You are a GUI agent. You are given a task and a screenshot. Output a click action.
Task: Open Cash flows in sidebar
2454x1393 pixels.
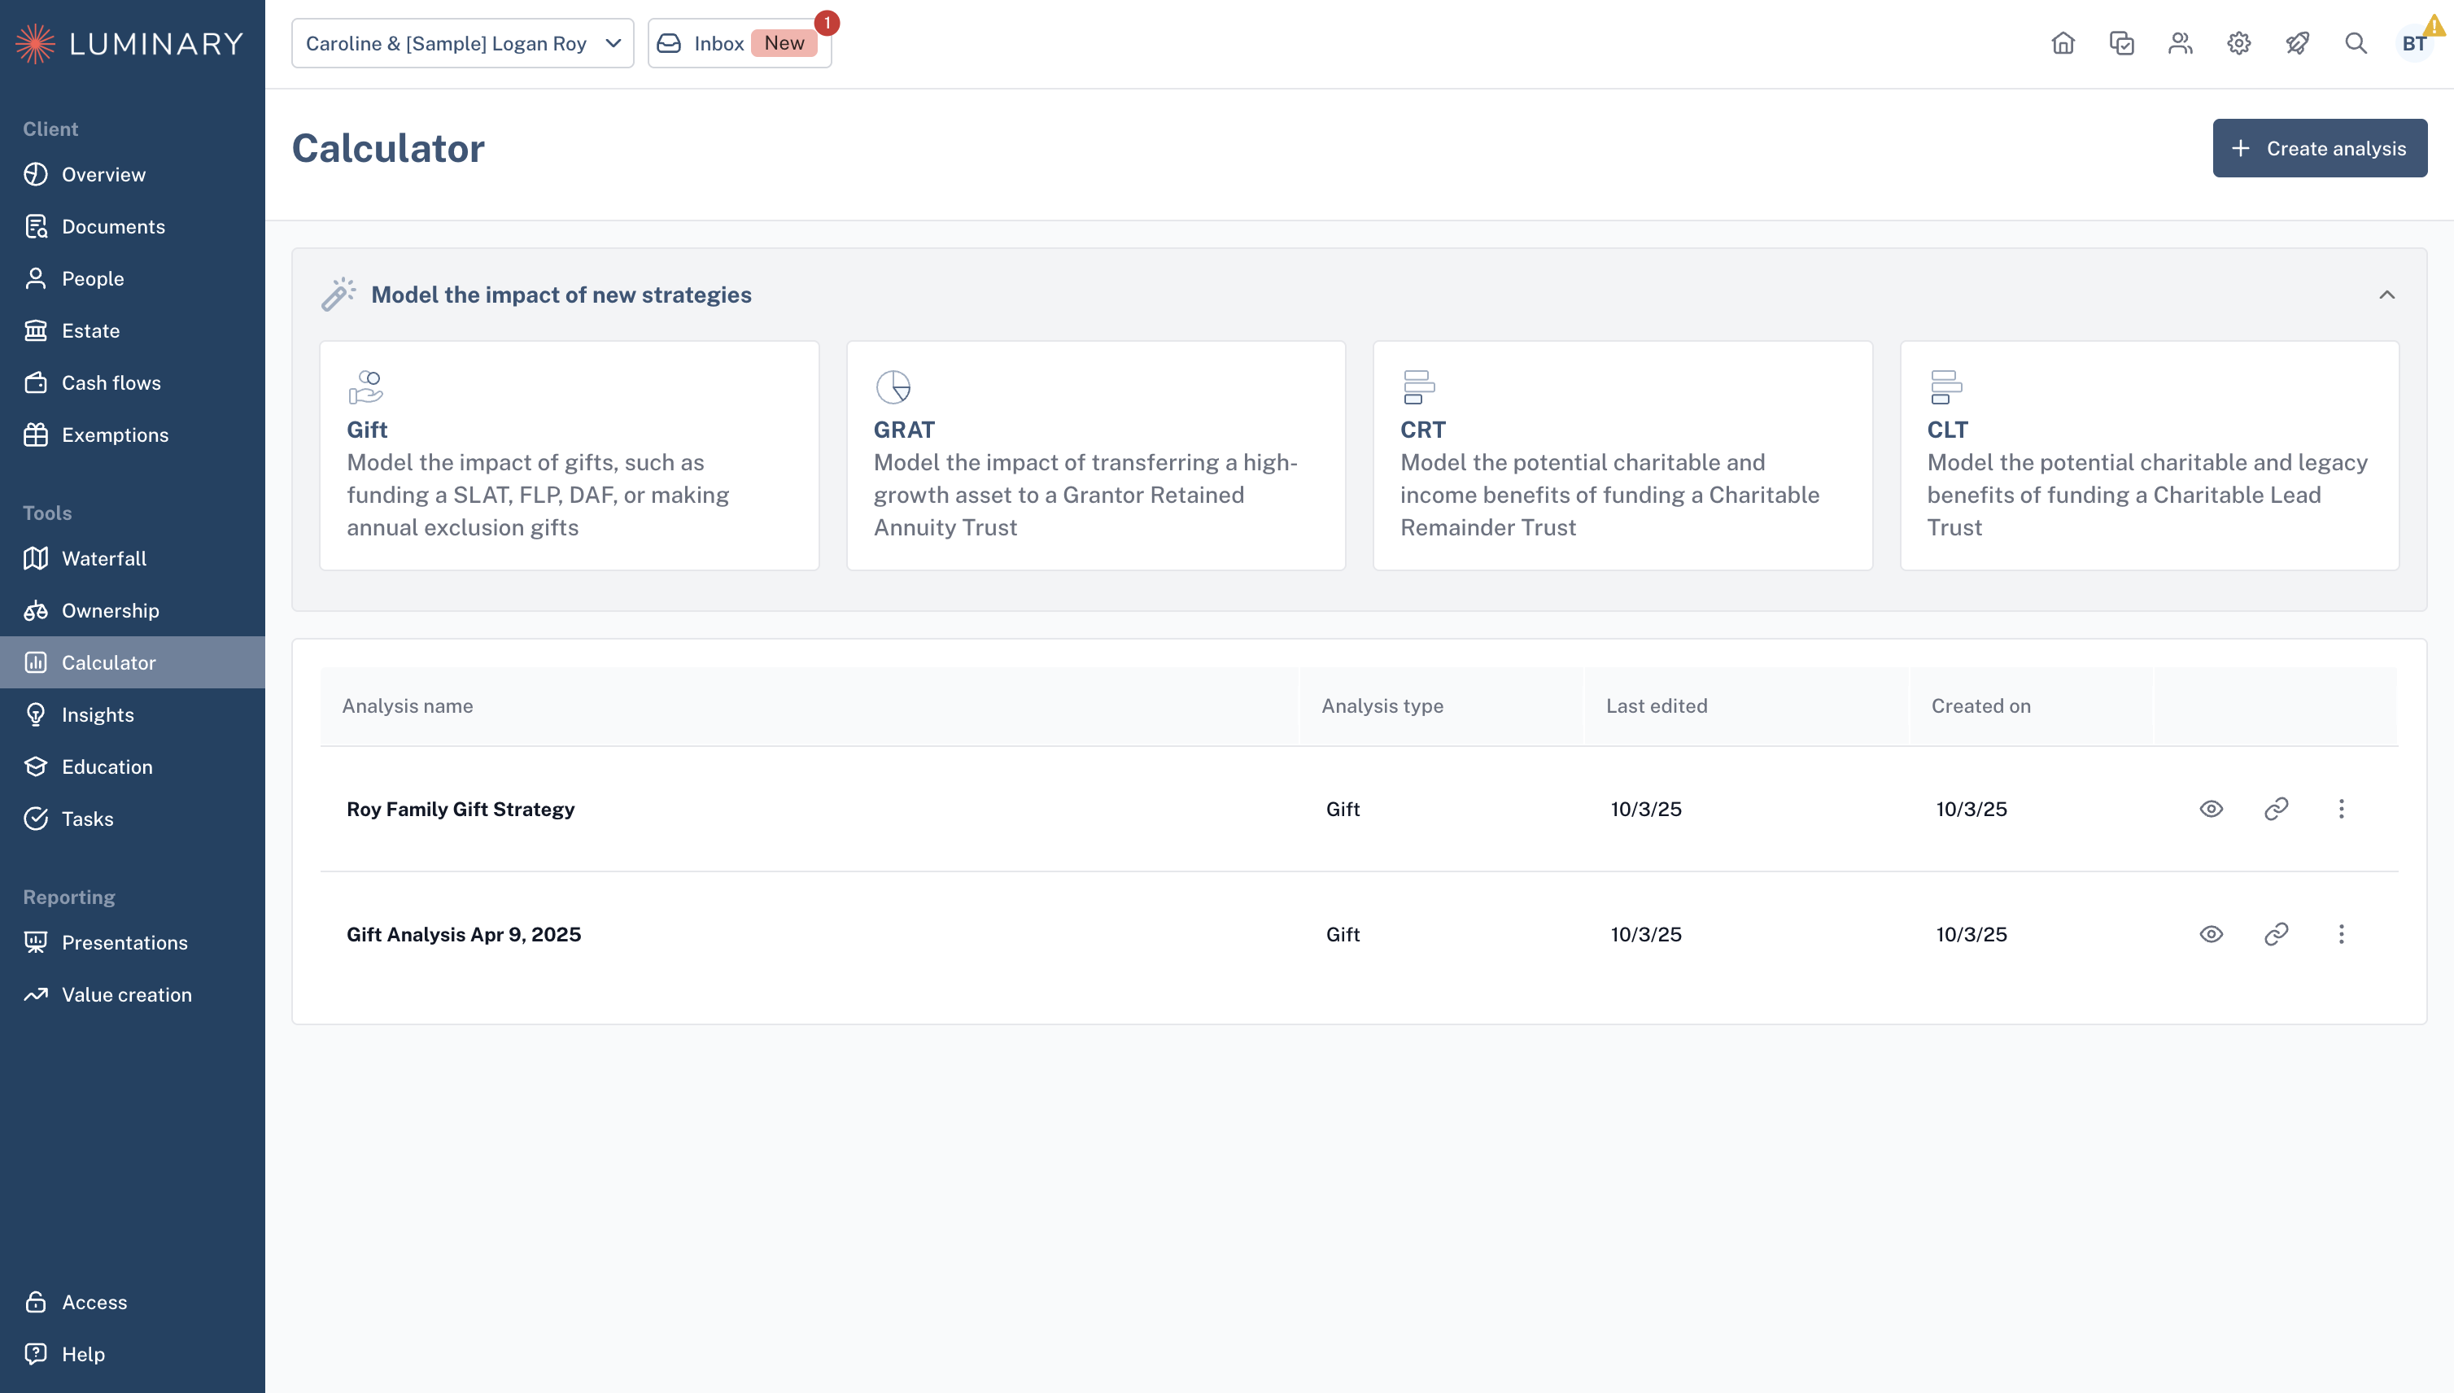pyautogui.click(x=132, y=382)
